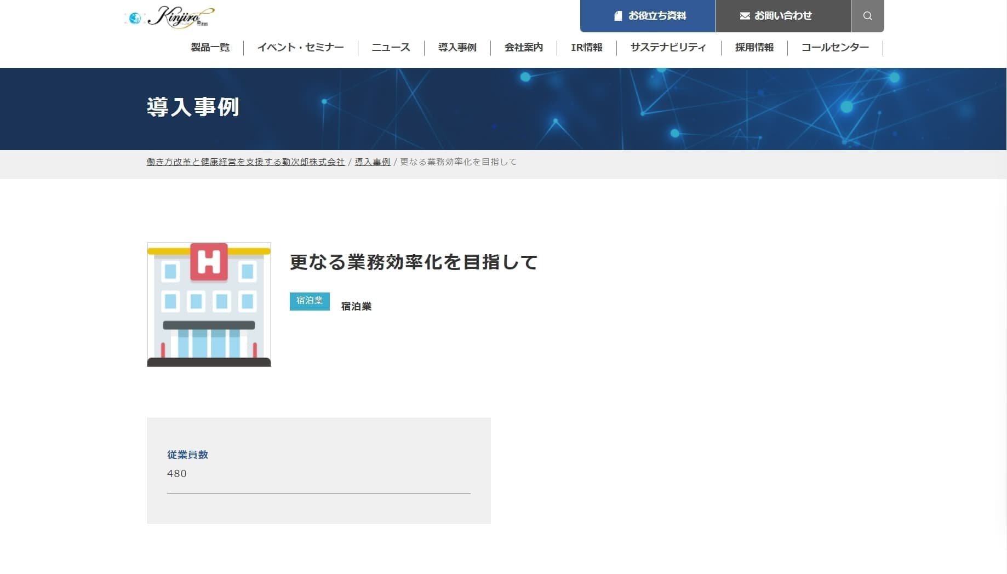Select サステナビリティ in the navigation

[668, 48]
